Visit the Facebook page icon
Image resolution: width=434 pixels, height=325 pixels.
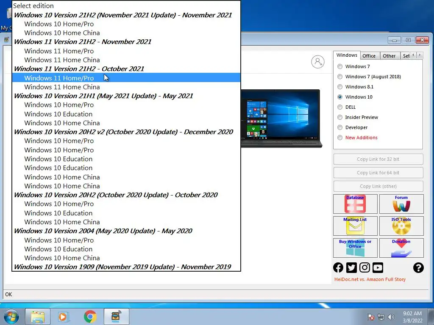(338, 267)
